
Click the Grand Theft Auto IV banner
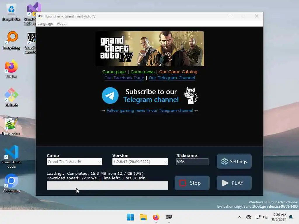(x=150, y=49)
